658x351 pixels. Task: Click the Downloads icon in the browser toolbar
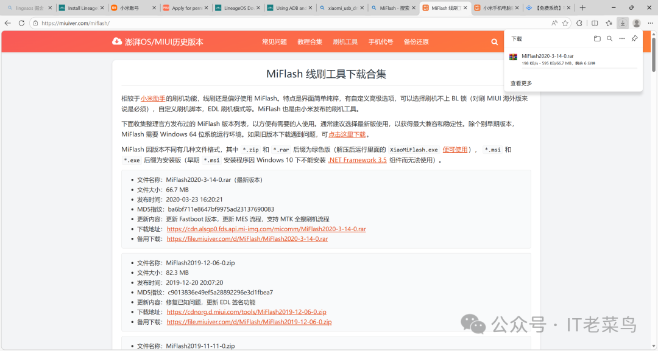pos(623,22)
